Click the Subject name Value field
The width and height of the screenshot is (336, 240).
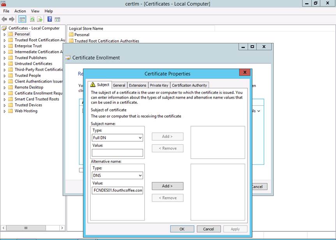(117, 153)
